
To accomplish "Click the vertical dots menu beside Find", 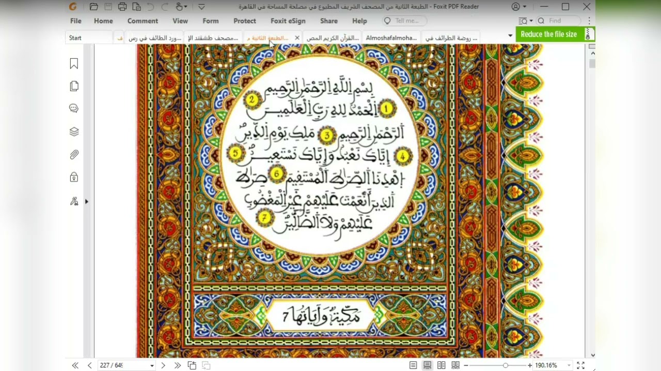I will [x=589, y=21].
